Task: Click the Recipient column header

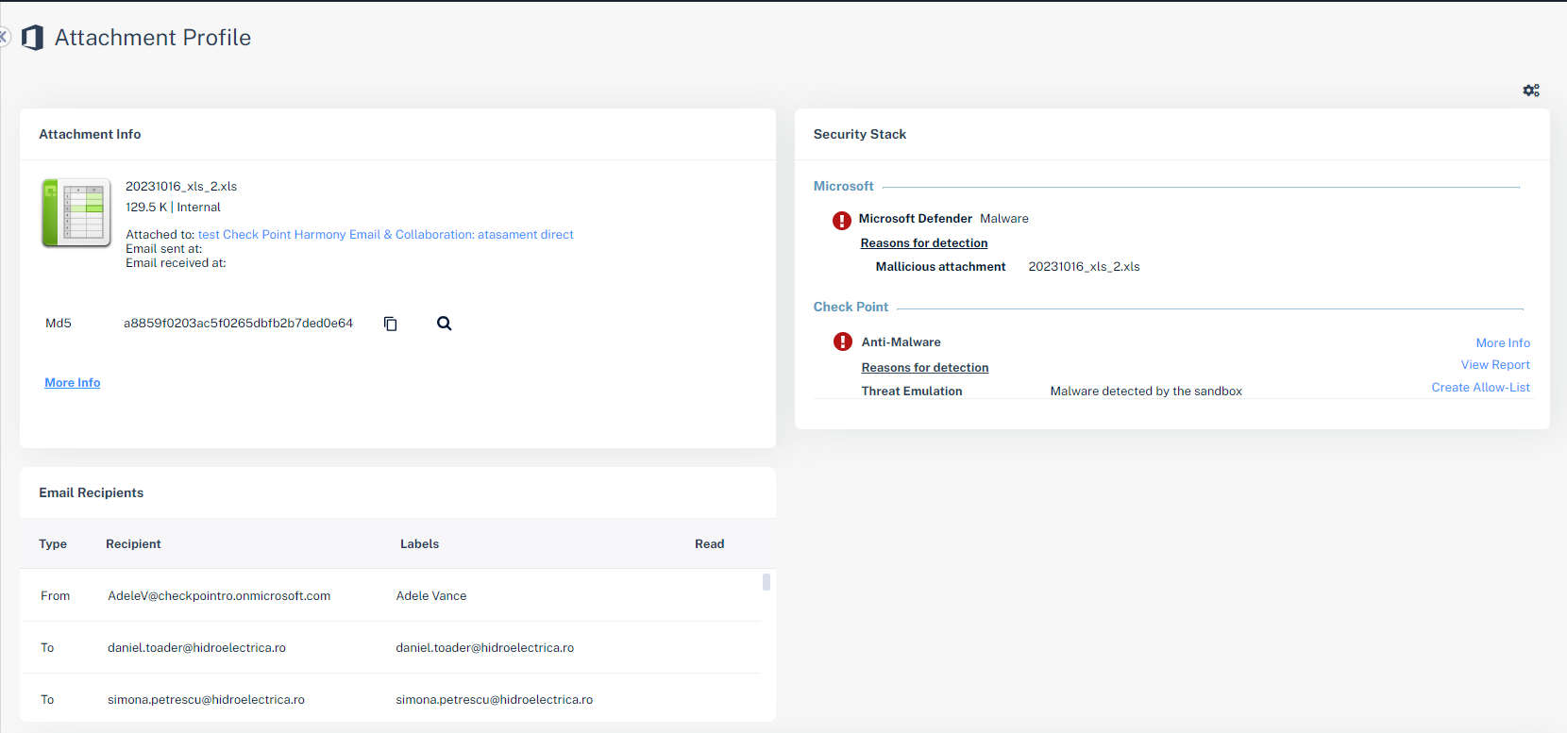Action: coord(133,544)
